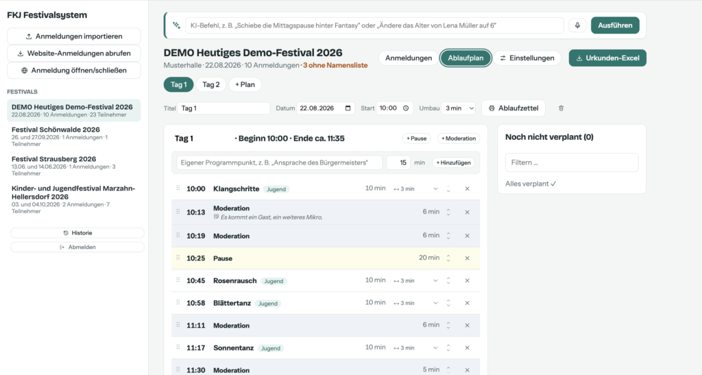Remove the 10:00 Klangschritte entry
Image resolution: width=702 pixels, height=375 pixels.
(467, 189)
